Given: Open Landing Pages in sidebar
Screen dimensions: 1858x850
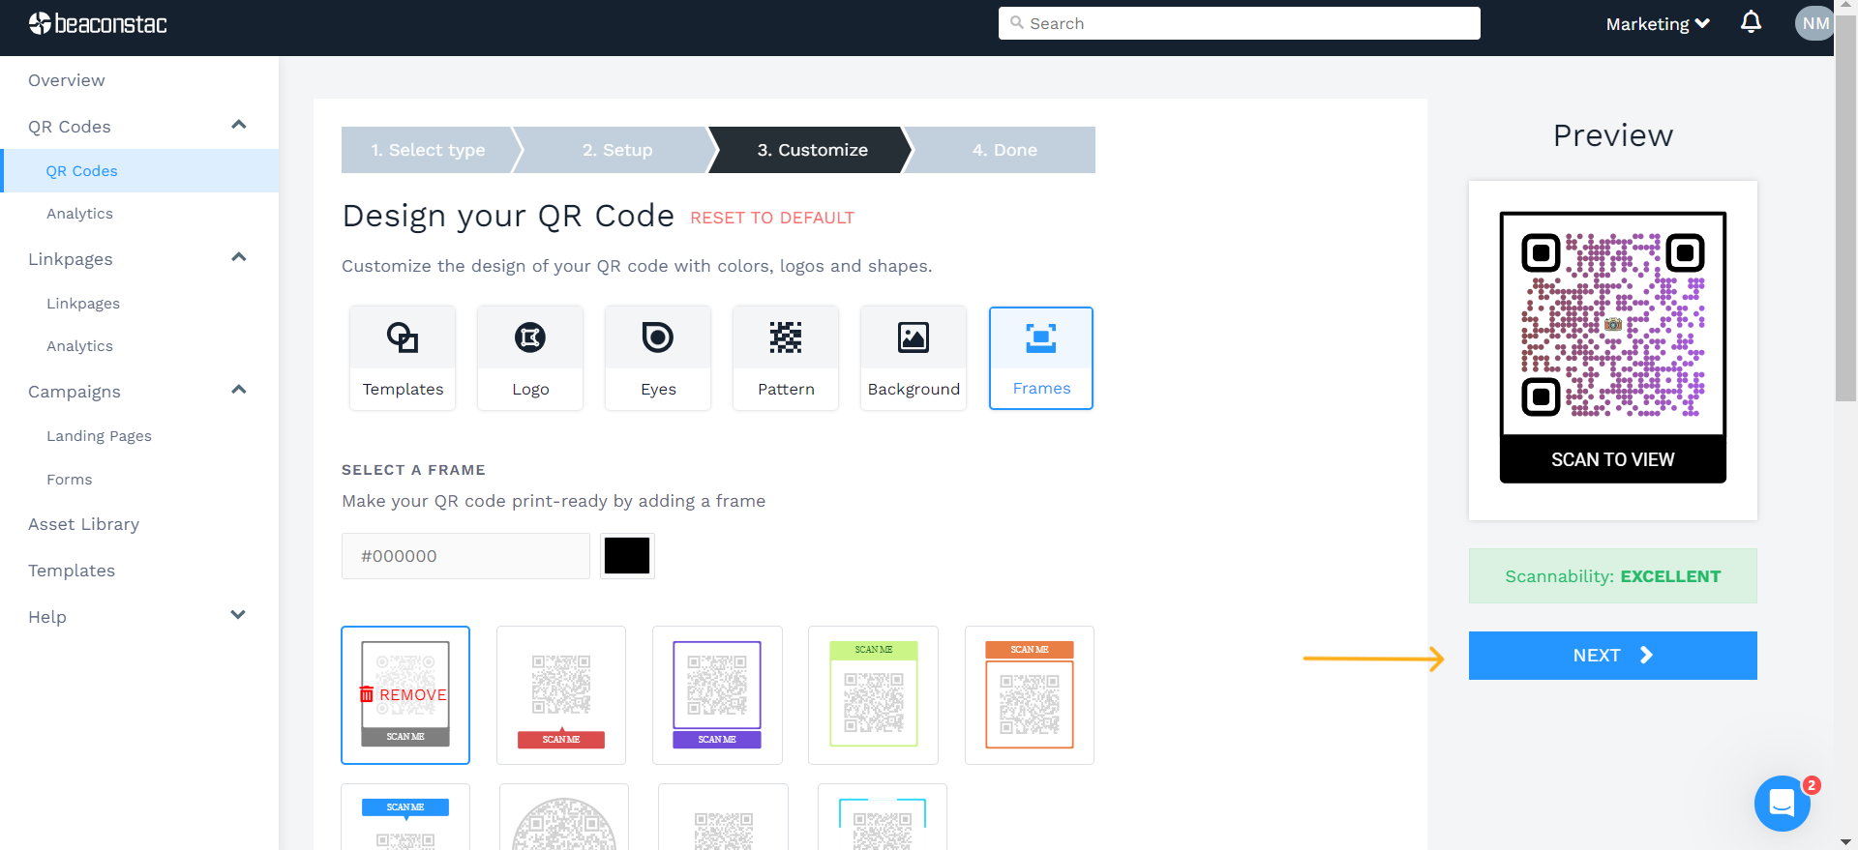Looking at the screenshot, I should (99, 436).
